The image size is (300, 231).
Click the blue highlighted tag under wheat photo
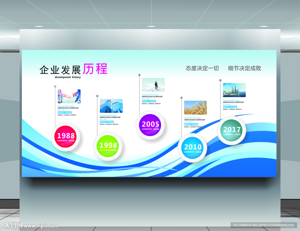[191, 124]
